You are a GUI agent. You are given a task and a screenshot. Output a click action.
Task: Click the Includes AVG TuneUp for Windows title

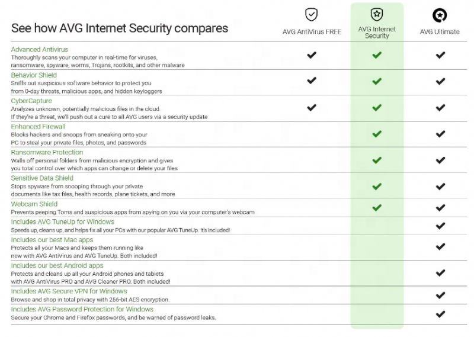[x=62, y=222]
